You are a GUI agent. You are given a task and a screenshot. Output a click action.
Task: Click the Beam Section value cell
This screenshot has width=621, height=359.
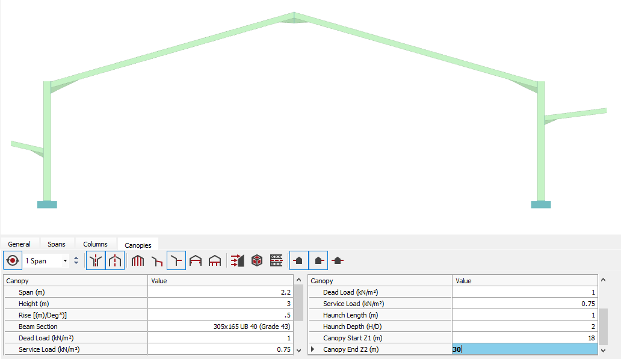[221, 327]
